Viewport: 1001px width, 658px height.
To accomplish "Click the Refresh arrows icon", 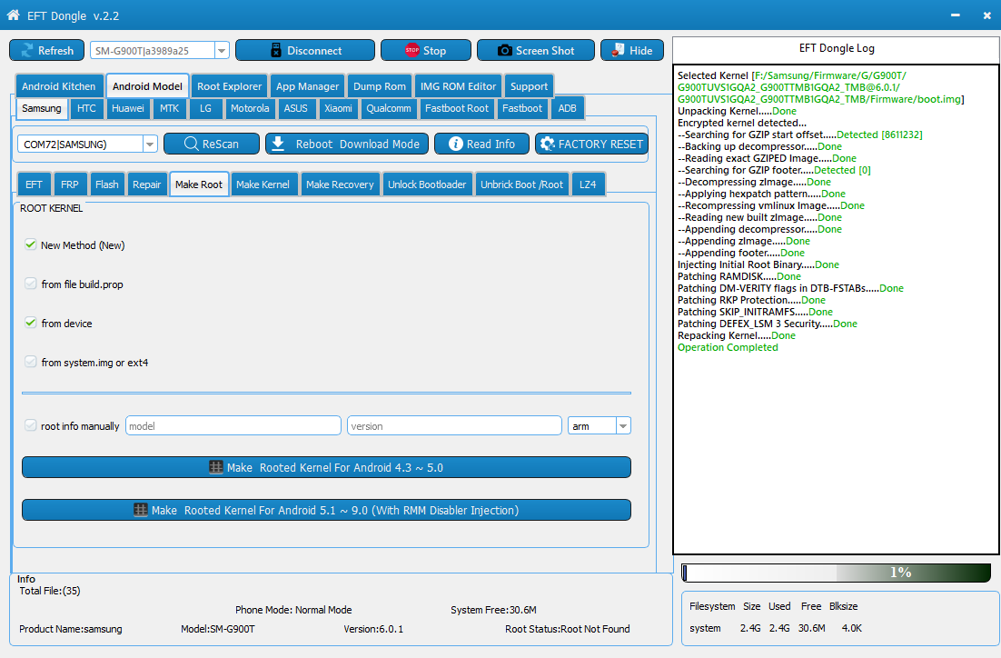I will (27, 51).
